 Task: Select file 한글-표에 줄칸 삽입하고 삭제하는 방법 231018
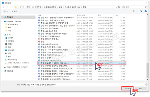82,74
